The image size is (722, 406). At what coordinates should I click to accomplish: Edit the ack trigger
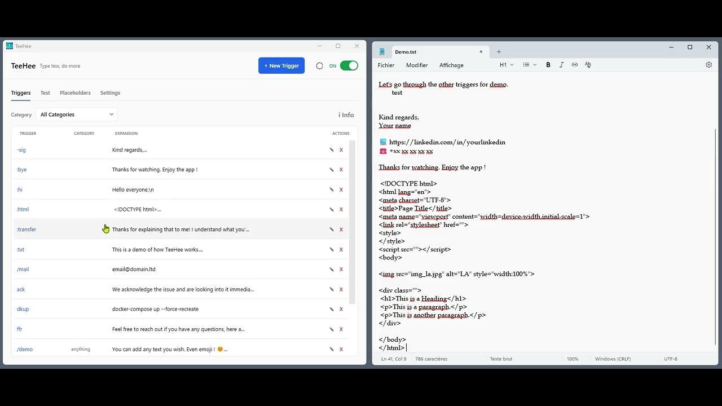(x=332, y=289)
